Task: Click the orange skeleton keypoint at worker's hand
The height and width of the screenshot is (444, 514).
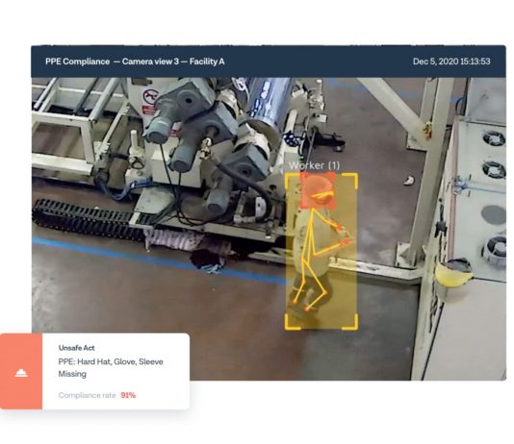Action: 346,242
